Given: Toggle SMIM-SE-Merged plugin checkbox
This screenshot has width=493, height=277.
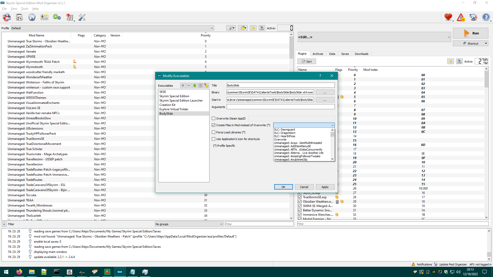Looking at the screenshot, I should pos(300,206).
